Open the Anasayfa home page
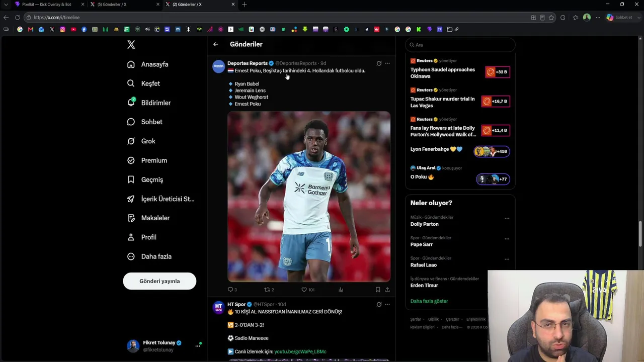Screen dimensions: 644x362 148,64
